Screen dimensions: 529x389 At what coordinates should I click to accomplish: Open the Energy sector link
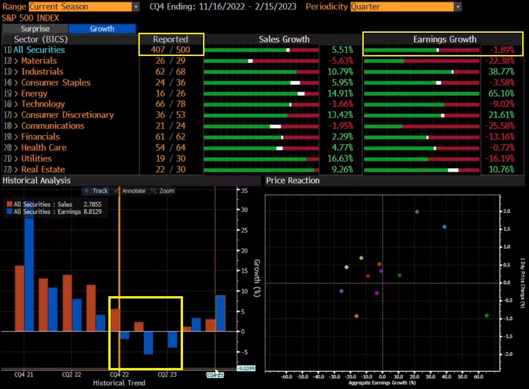tap(34, 94)
